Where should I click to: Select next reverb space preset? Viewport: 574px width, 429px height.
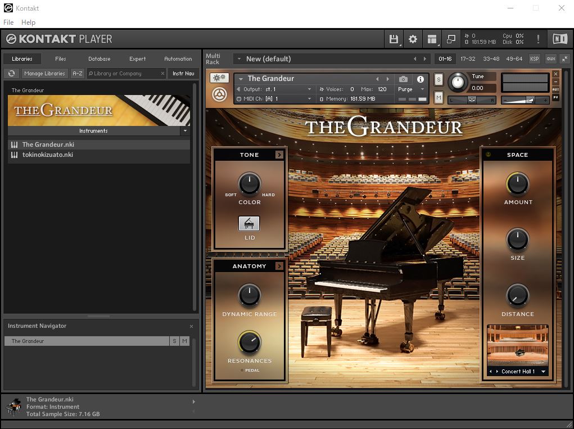point(497,372)
